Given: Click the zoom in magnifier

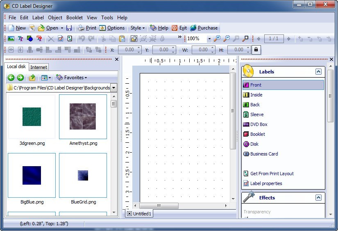Looking at the screenshot, I should [x=217, y=39].
